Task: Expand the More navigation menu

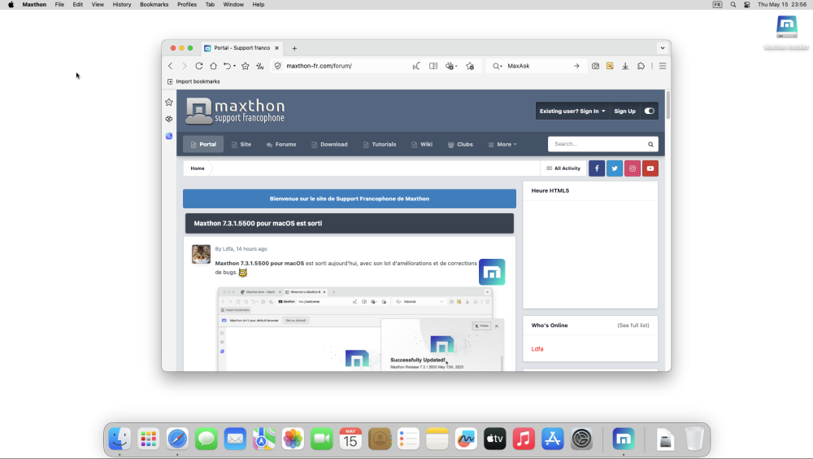Action: tap(502, 145)
